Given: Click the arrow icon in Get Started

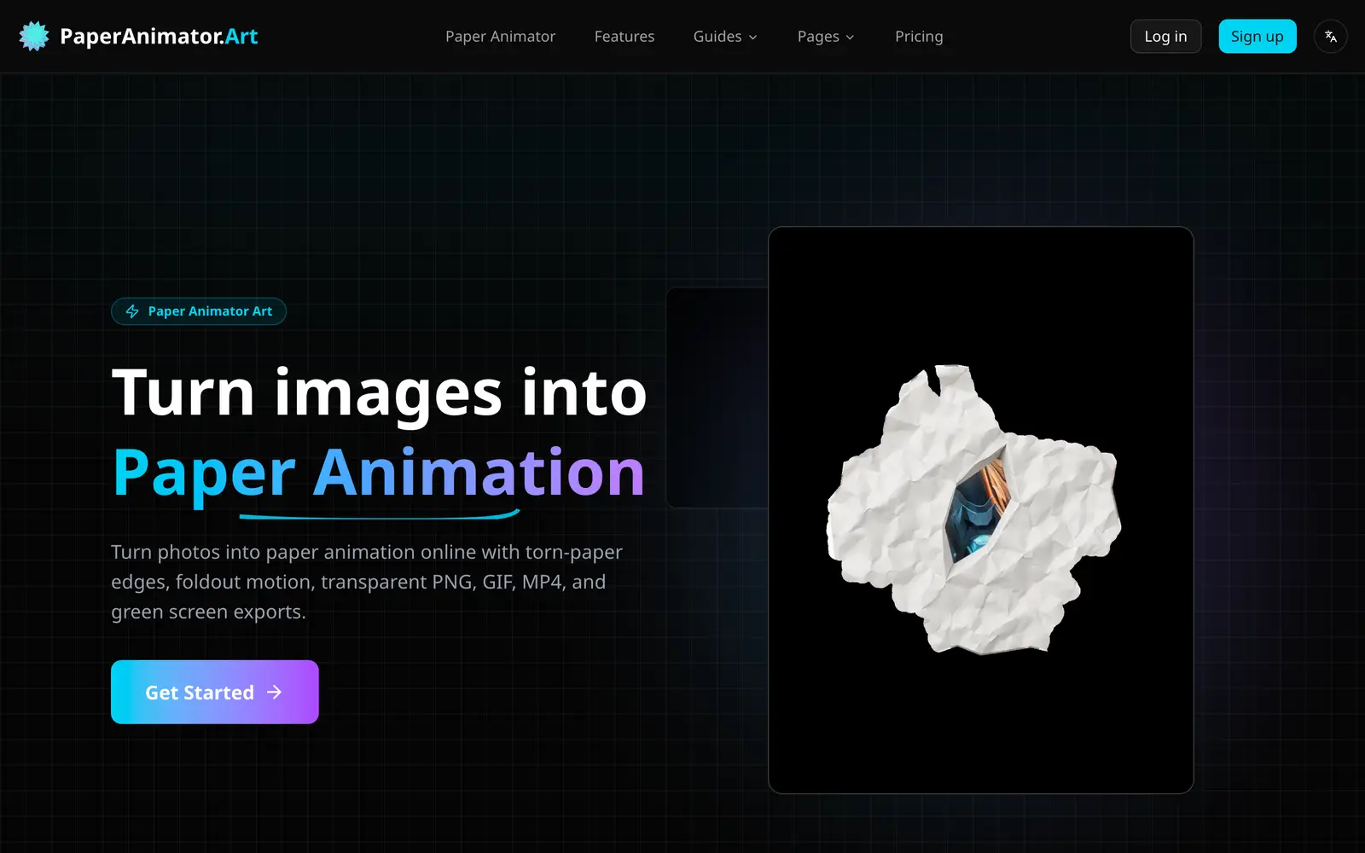Looking at the screenshot, I should tap(274, 692).
